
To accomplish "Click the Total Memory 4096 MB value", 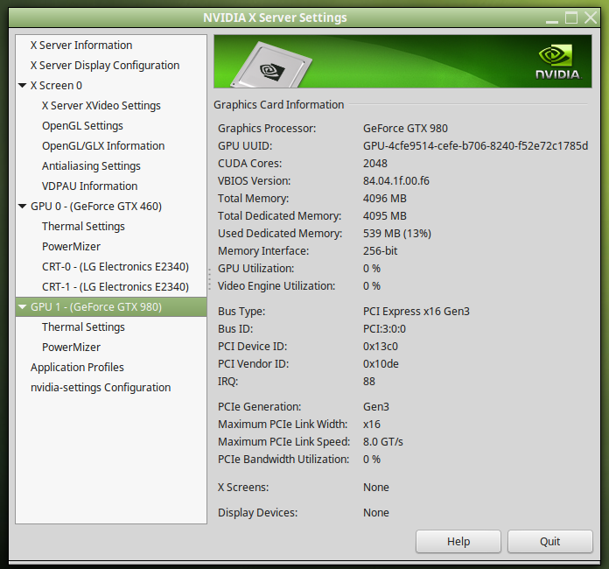I will click(384, 198).
